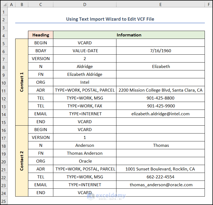Select the 'BEGIN' cell in row 5
The image size is (213, 205).
41,43
